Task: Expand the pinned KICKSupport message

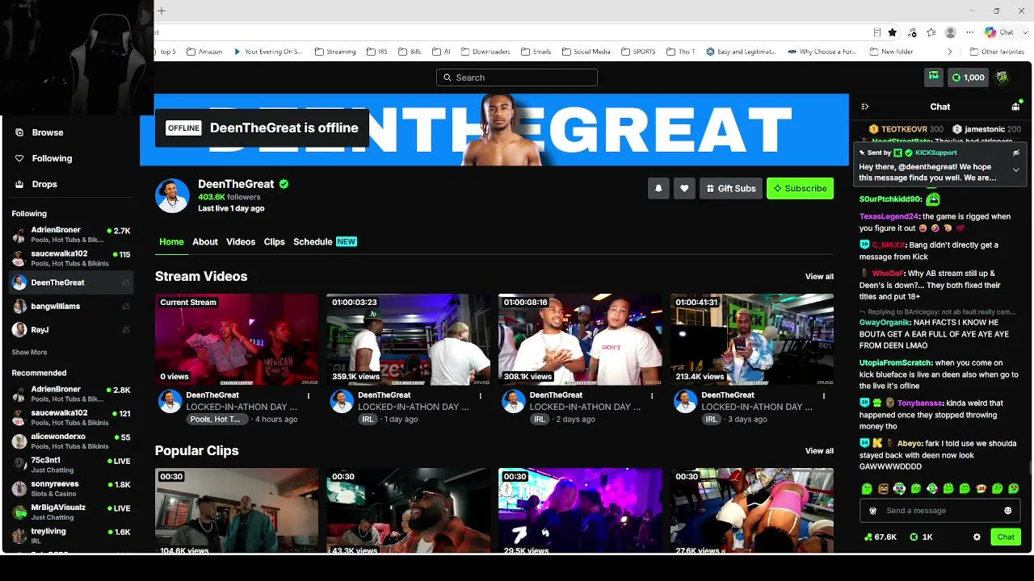Action: click(x=1016, y=169)
